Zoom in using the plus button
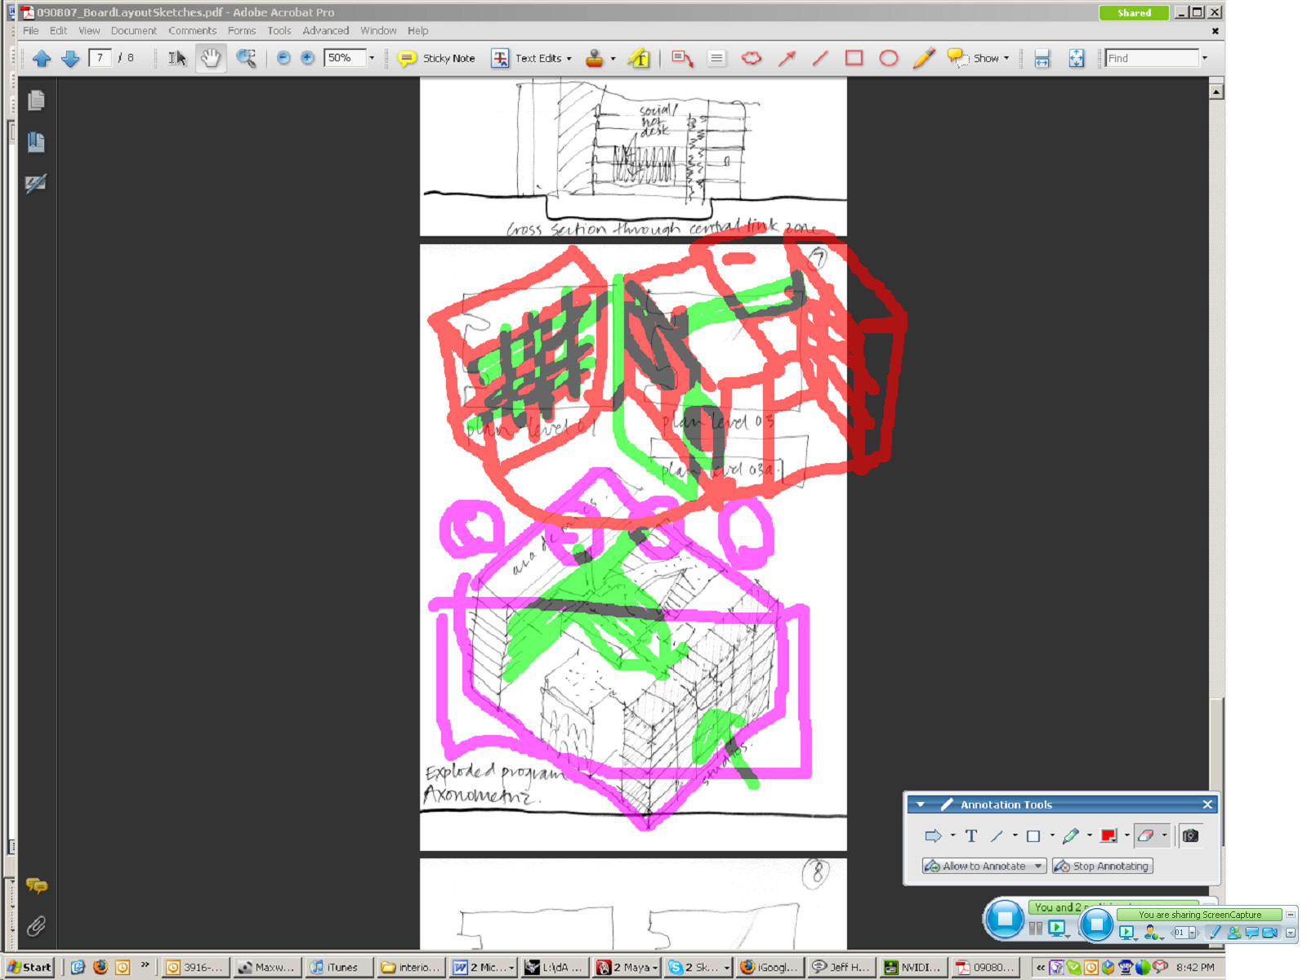This screenshot has width=1307, height=980. pyautogui.click(x=307, y=58)
